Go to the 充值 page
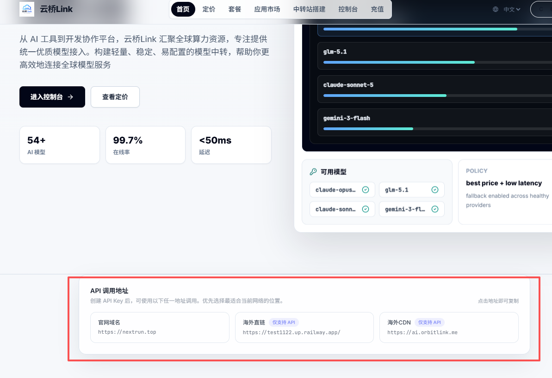 378,9
